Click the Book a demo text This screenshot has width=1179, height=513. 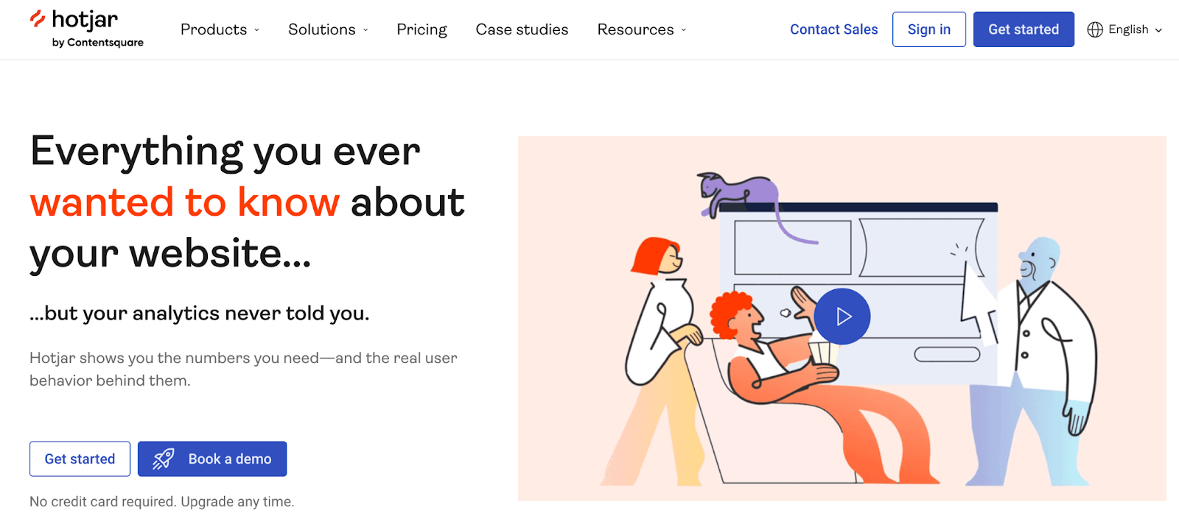pyautogui.click(x=230, y=459)
